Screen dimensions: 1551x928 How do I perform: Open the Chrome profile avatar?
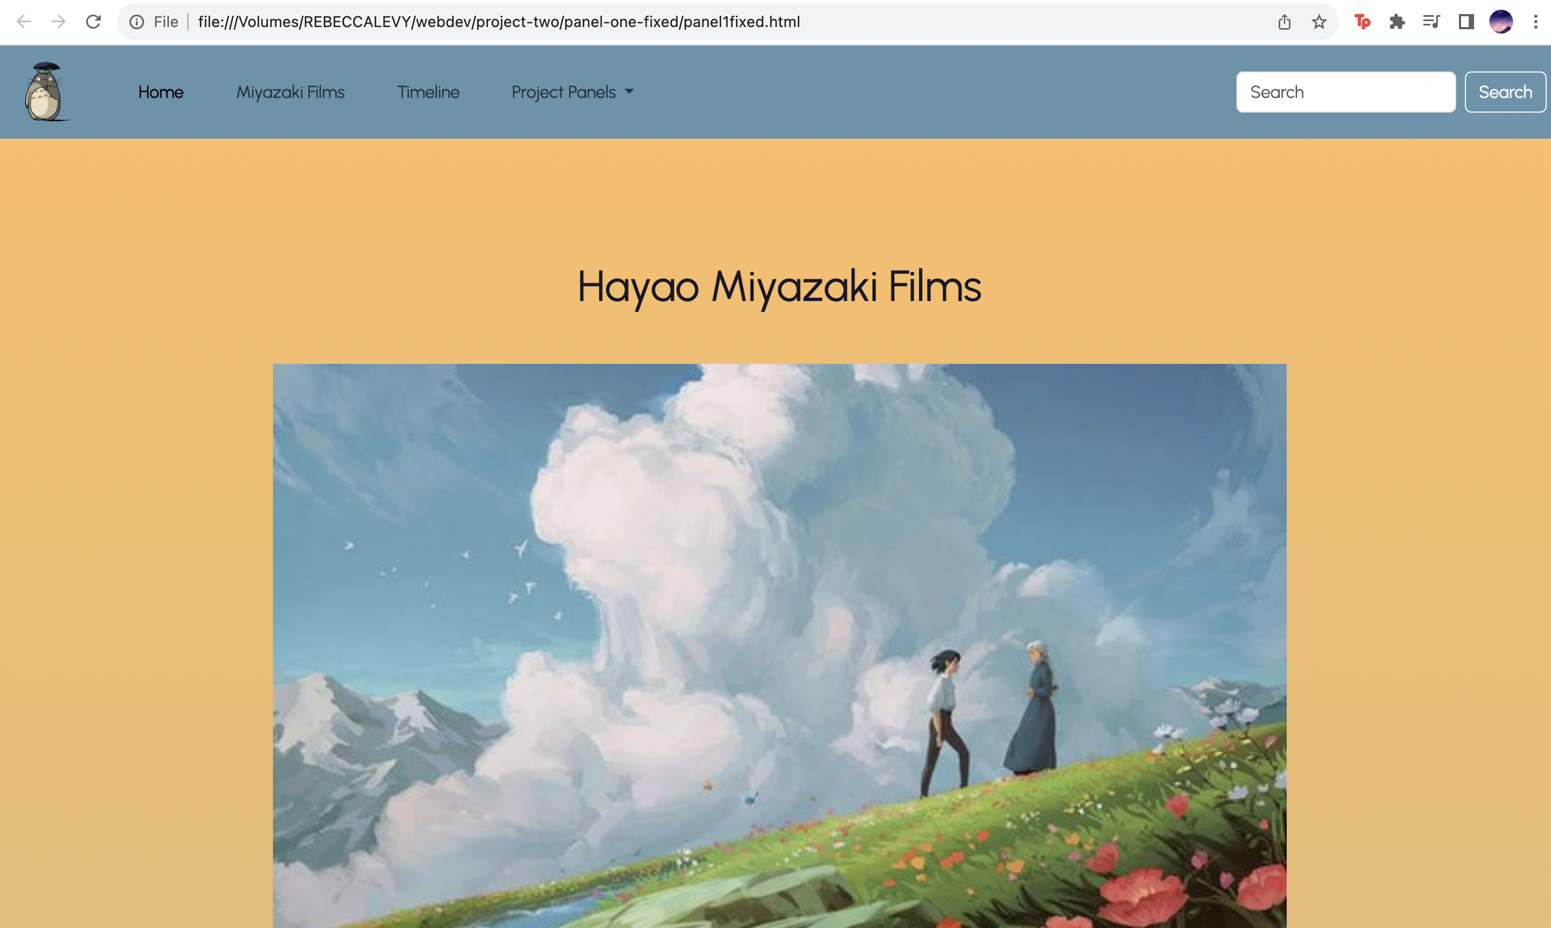click(1501, 22)
